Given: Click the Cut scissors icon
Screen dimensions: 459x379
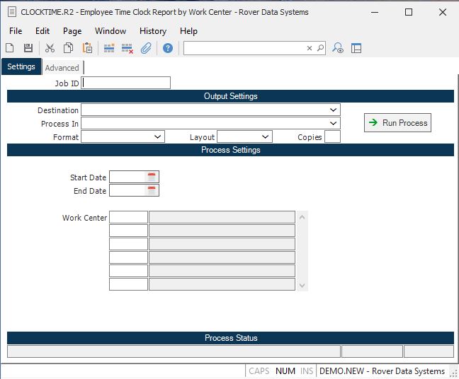Looking at the screenshot, I should tap(50, 48).
